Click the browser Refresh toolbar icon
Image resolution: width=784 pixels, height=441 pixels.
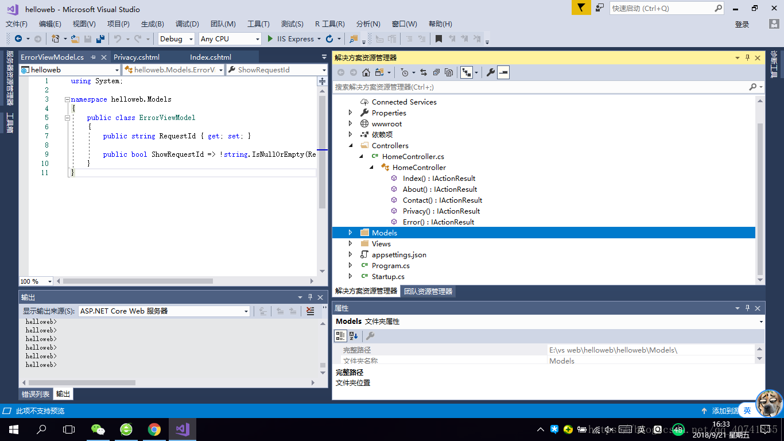click(329, 39)
